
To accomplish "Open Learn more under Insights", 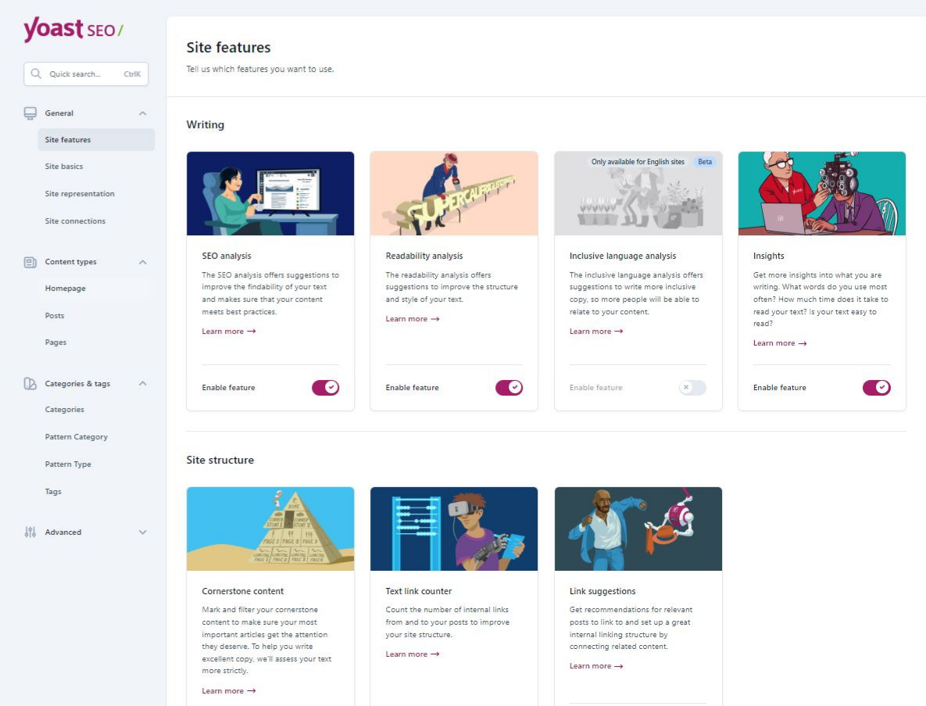I will (779, 343).
